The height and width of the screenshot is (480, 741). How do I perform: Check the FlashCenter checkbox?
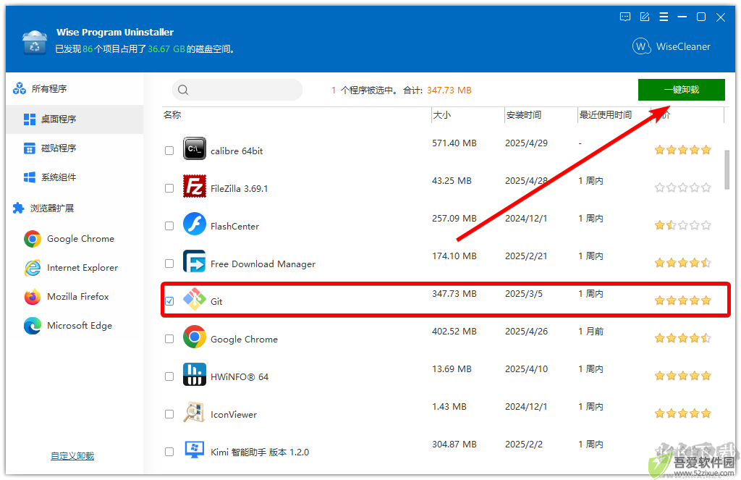coord(169,226)
